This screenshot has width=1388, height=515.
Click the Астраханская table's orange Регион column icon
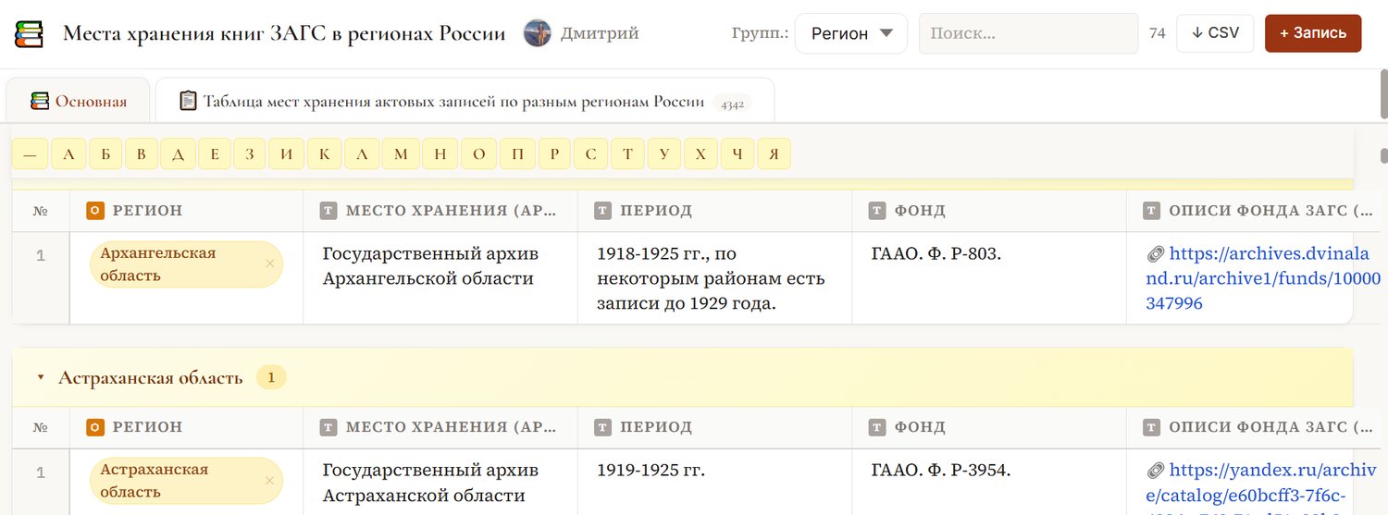point(94,427)
